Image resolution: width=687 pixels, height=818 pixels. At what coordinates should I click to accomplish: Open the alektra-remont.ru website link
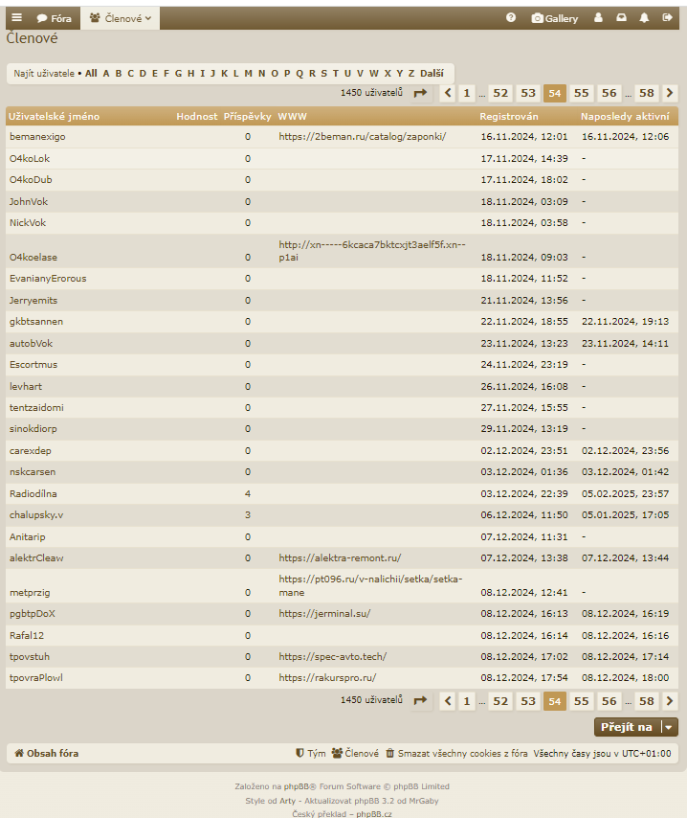tap(340, 557)
